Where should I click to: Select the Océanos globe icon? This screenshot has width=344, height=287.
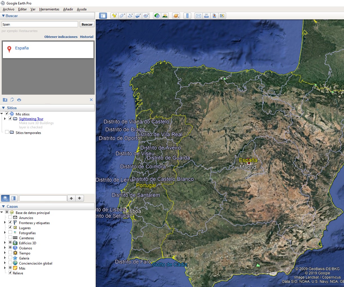pos(15,248)
